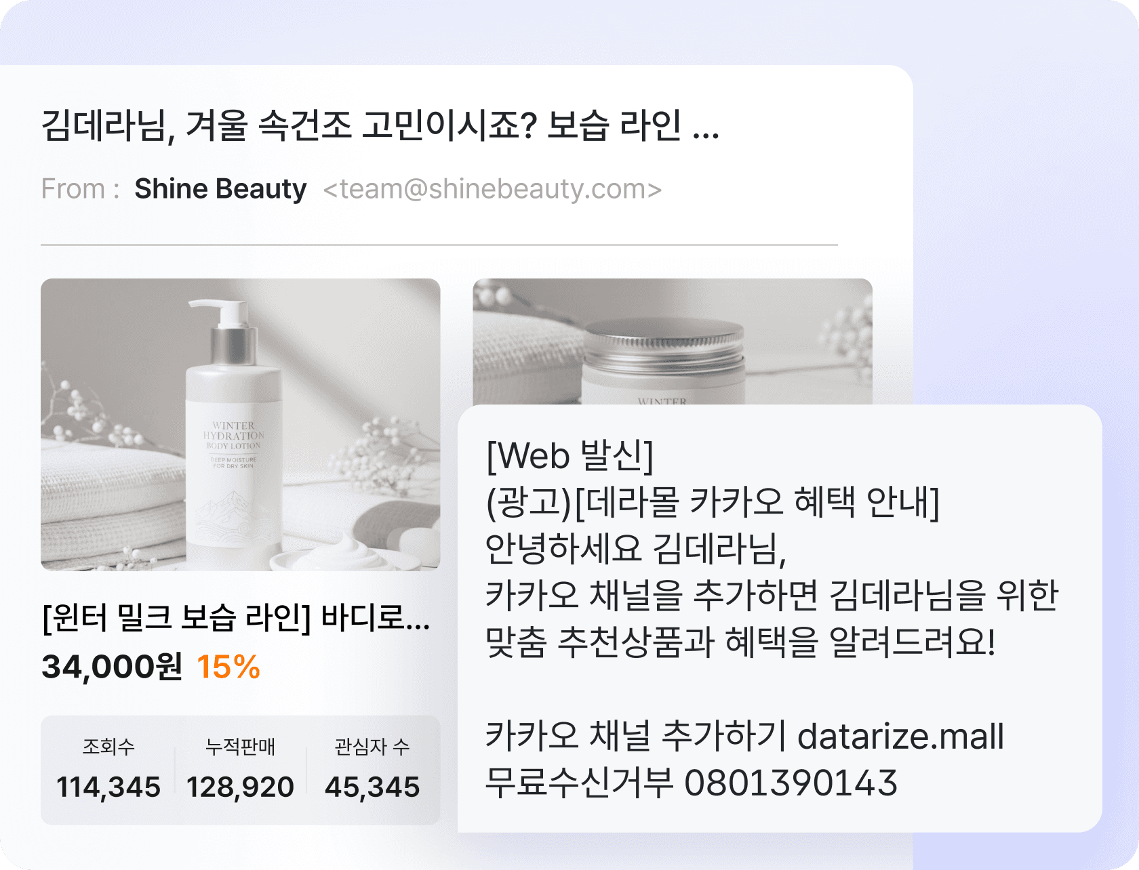Image resolution: width=1139 pixels, height=870 pixels.
Task: Open the datarize.mall link
Action: pos(900,737)
